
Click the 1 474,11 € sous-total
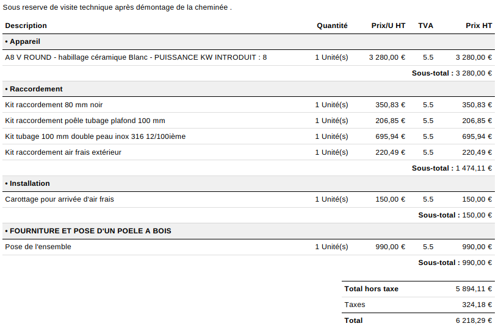point(474,168)
